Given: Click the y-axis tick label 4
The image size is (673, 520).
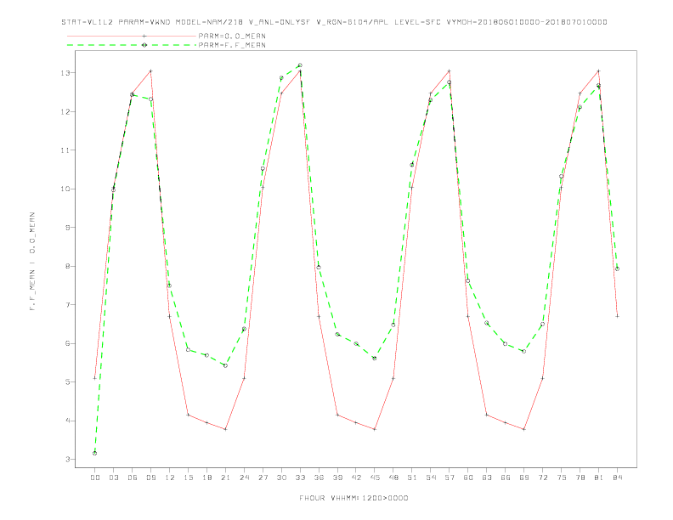Looking at the screenshot, I should click(x=67, y=421).
